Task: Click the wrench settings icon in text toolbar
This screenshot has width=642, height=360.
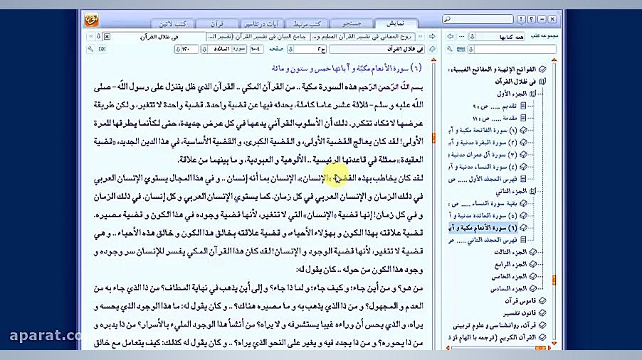Action: click(90, 49)
